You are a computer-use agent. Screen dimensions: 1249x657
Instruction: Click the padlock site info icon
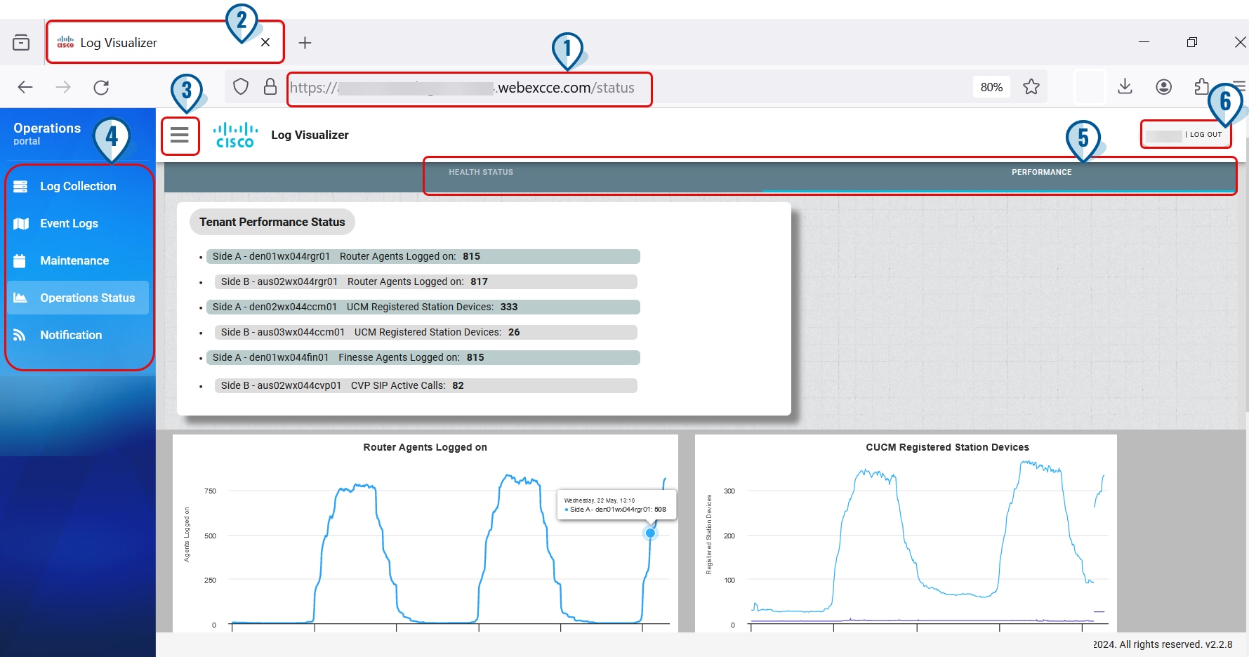[x=270, y=87]
